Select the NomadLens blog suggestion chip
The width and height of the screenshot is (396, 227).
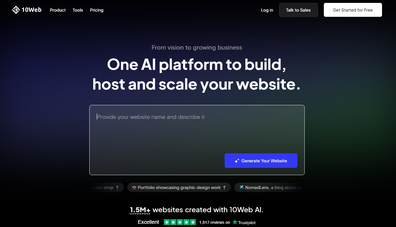269,188
